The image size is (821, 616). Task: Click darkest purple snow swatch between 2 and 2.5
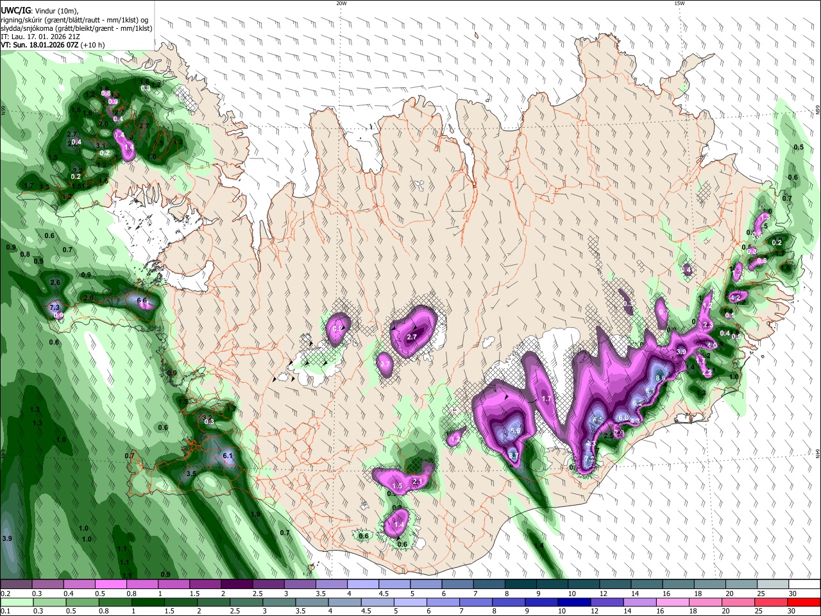coord(237,584)
